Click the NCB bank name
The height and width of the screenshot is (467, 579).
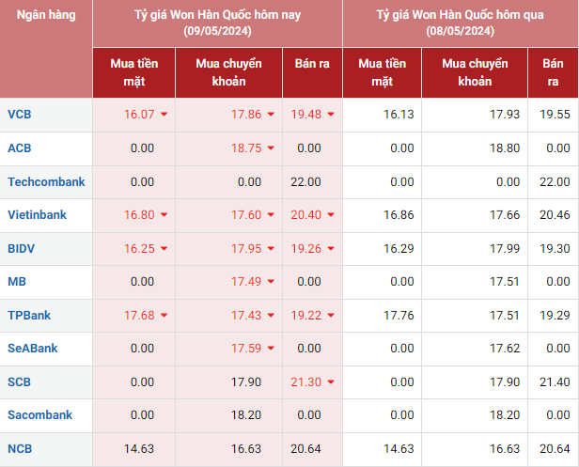[x=19, y=449]
